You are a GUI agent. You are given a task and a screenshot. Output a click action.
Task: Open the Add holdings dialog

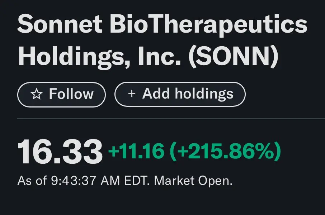pyautogui.click(x=180, y=94)
